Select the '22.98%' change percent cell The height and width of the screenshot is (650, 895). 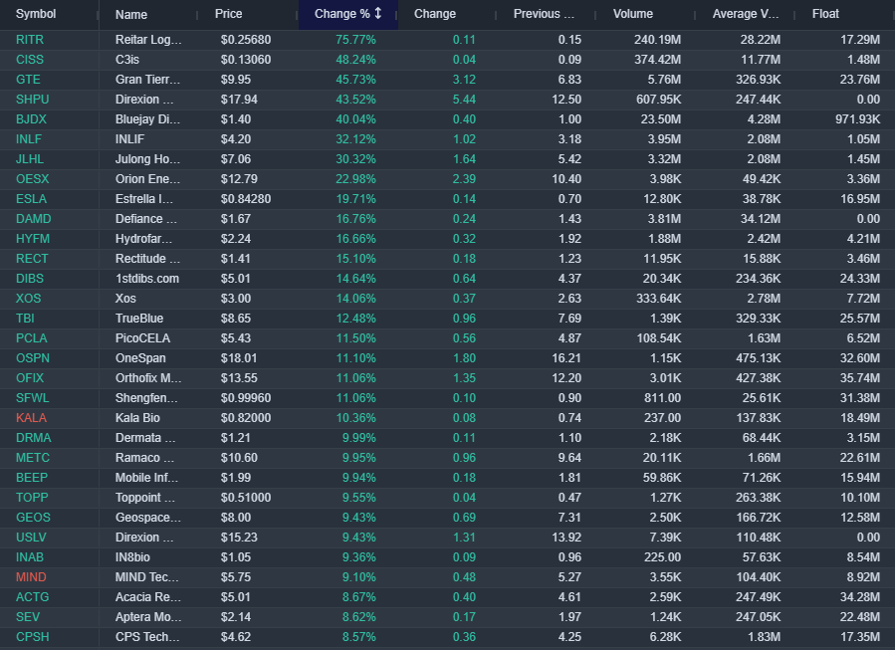pos(355,179)
